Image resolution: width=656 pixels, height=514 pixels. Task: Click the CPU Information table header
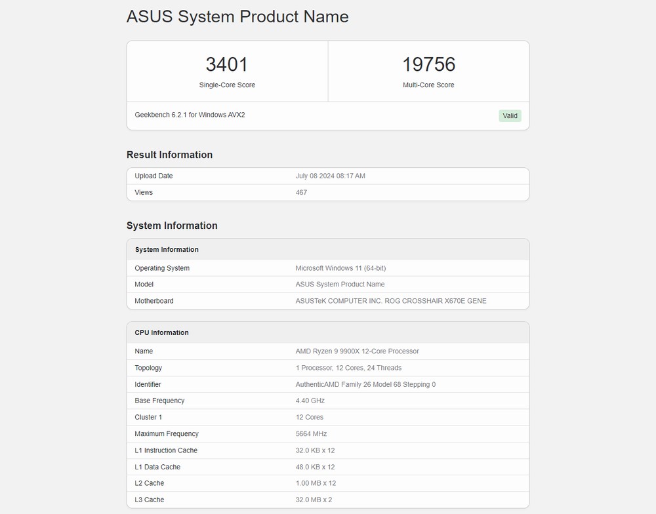click(161, 332)
